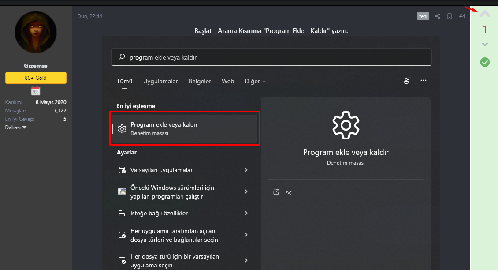Click the Gizemss avatar picture
The height and width of the screenshot is (270, 498).
36,33
